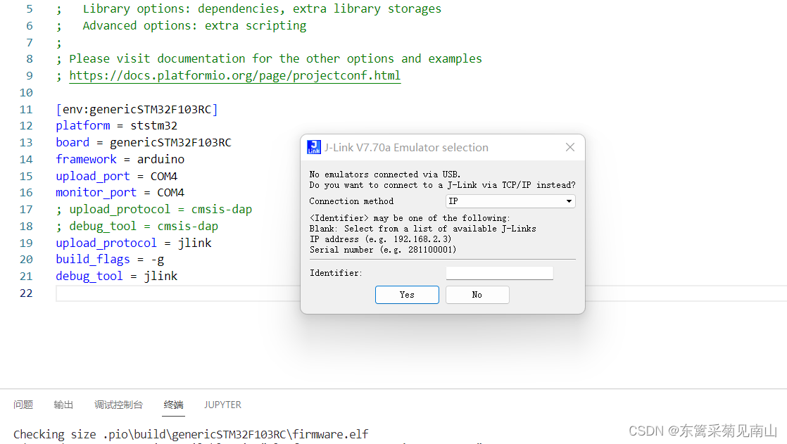Switch to the 终端 terminal tab

(x=173, y=405)
